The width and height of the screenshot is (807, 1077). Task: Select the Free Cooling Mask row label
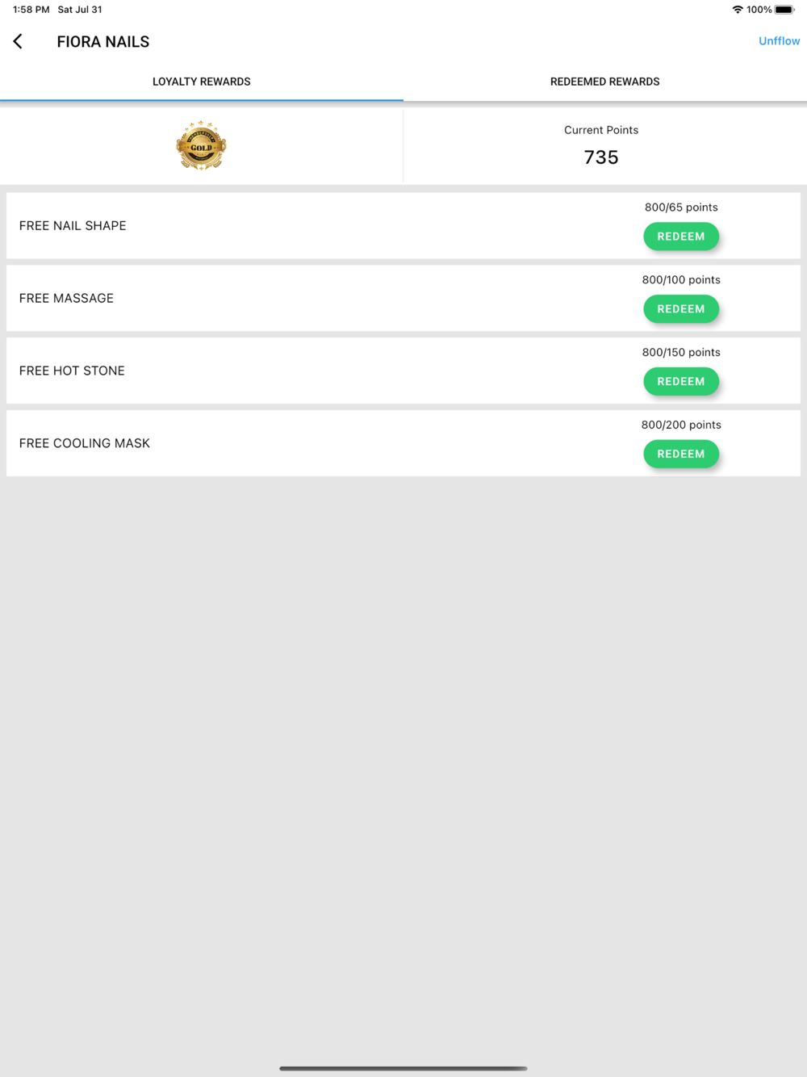(85, 444)
